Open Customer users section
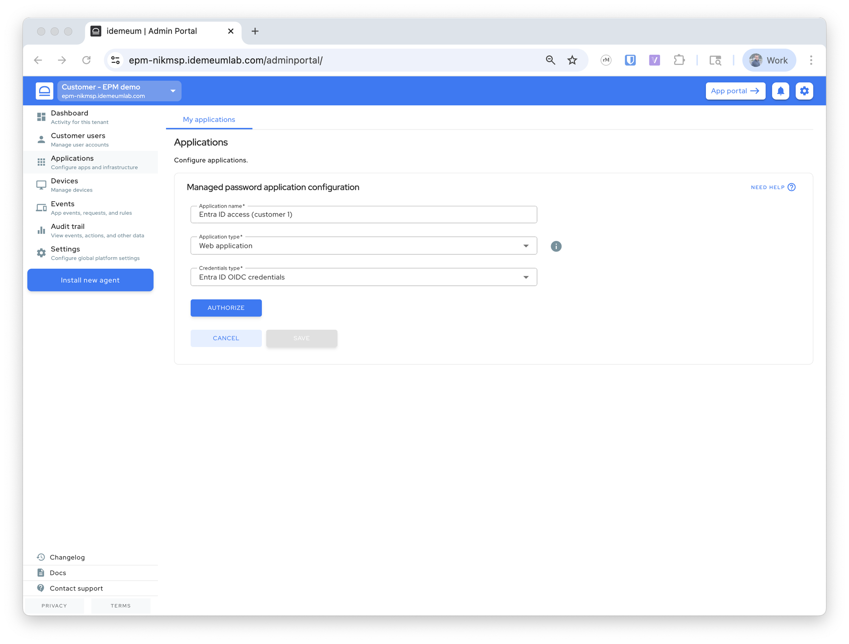Image resolution: width=849 pixels, height=644 pixels. (91, 139)
